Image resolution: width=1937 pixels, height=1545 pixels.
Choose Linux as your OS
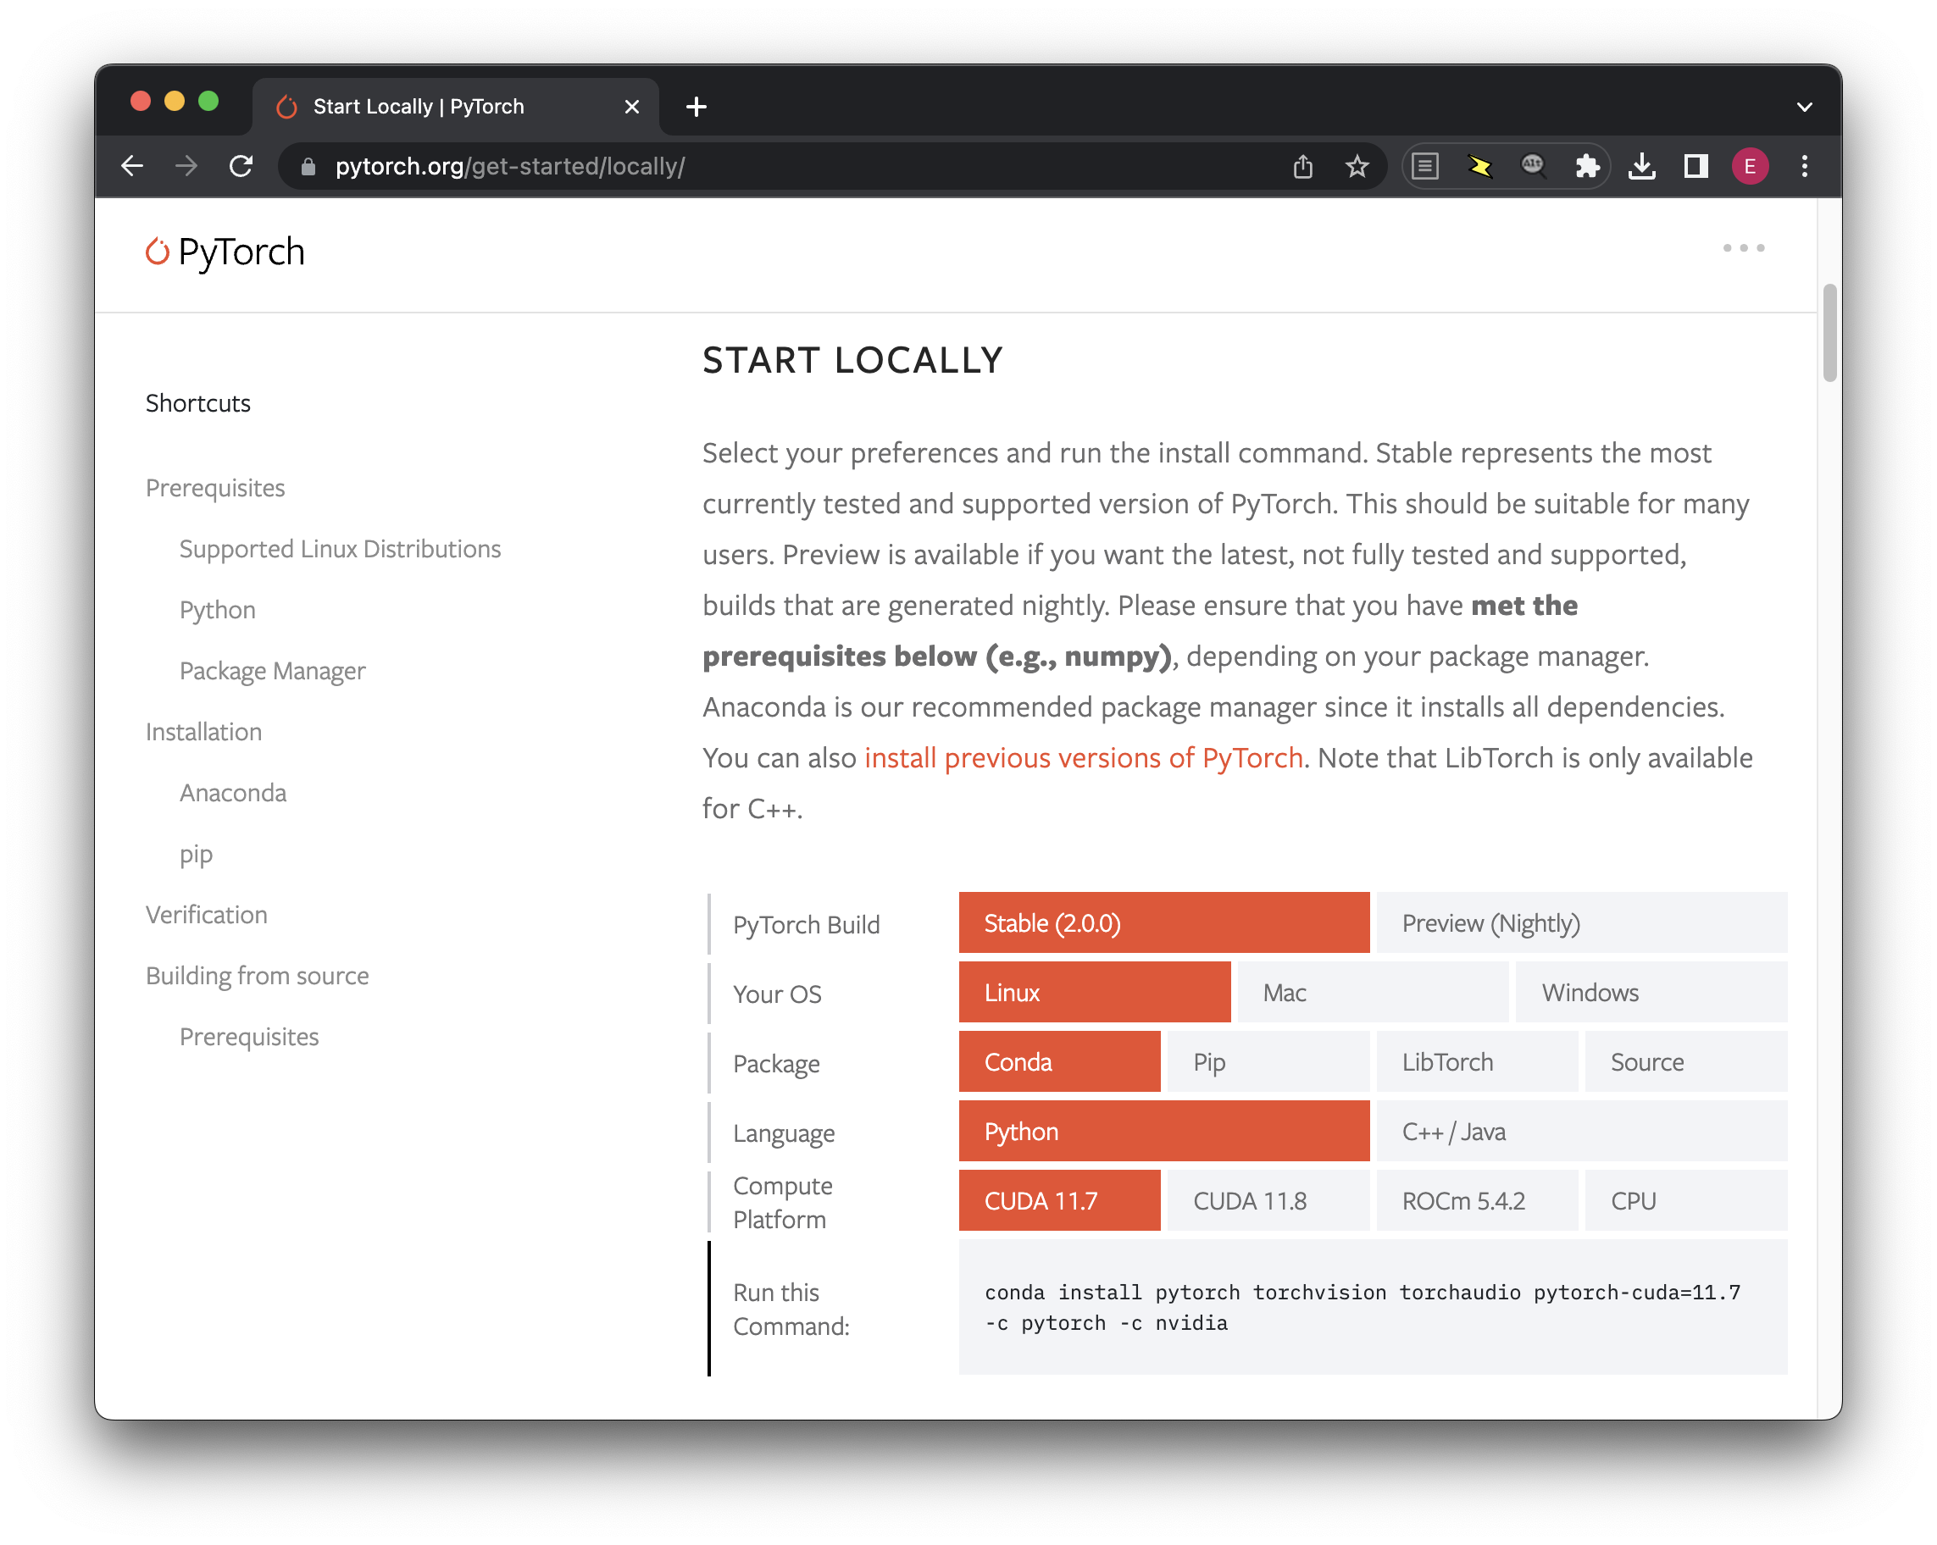[1094, 992]
